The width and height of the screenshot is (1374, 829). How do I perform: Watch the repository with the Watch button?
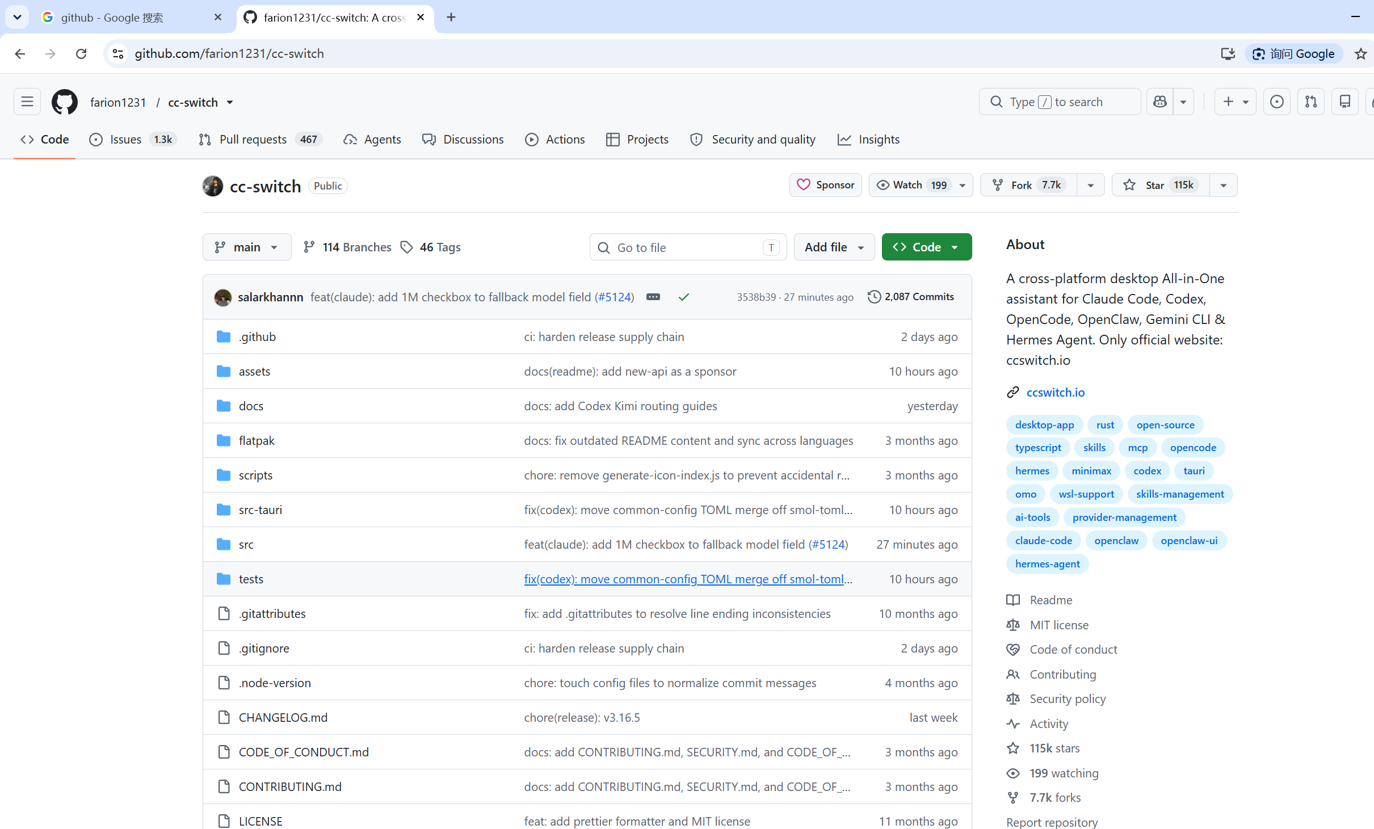tap(921, 186)
